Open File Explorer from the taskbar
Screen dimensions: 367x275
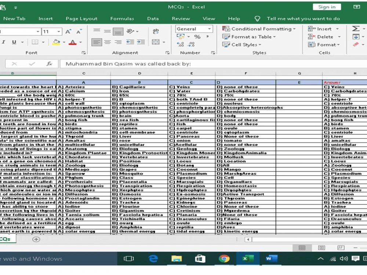[177, 258]
